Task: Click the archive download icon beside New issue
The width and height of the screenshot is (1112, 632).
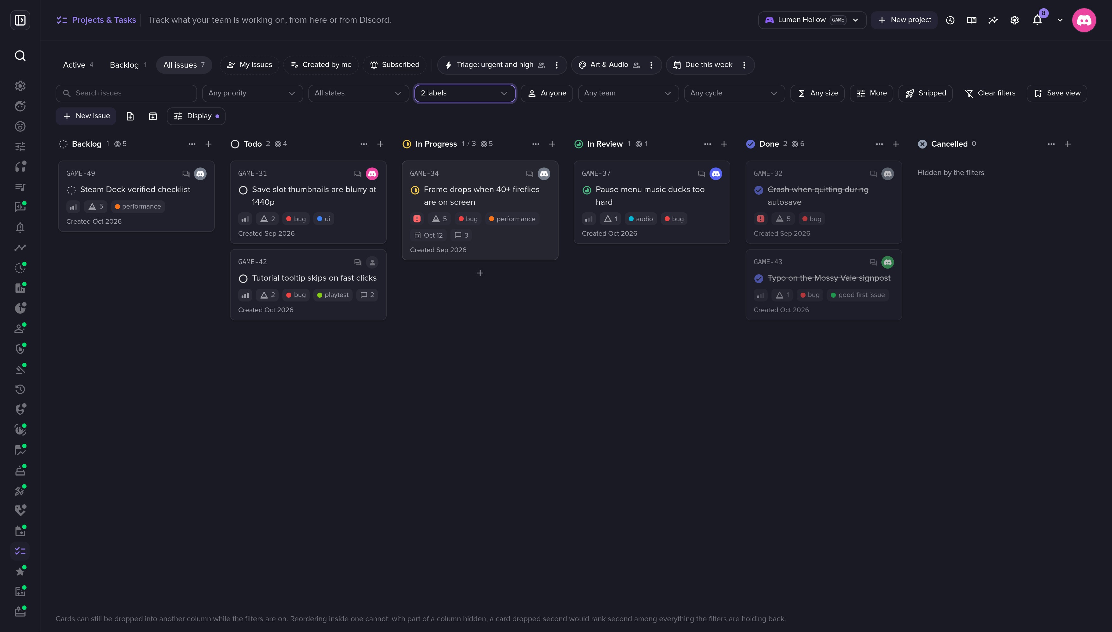Action: [x=153, y=116]
